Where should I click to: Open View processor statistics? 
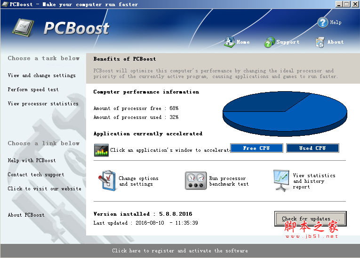pyautogui.click(x=43, y=104)
